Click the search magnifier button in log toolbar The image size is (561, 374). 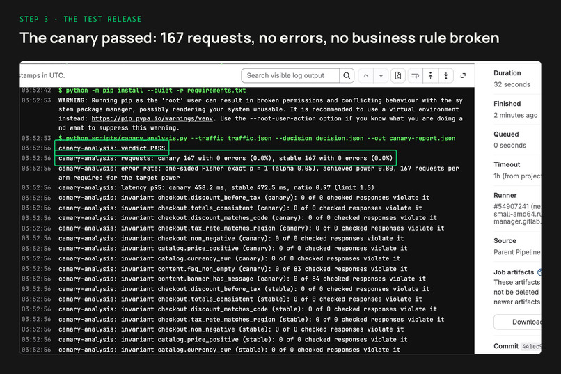(347, 75)
